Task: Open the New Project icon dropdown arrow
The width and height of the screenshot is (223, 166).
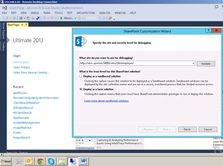Action: click(25, 18)
